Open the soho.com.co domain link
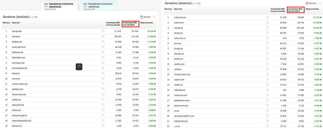 (180, 38)
